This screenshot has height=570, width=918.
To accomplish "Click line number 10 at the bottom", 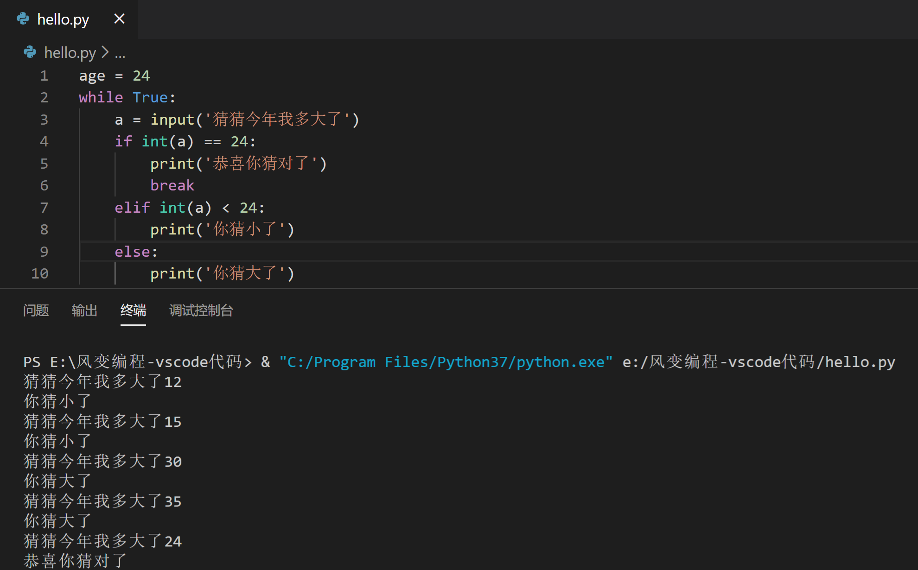I will [x=39, y=273].
